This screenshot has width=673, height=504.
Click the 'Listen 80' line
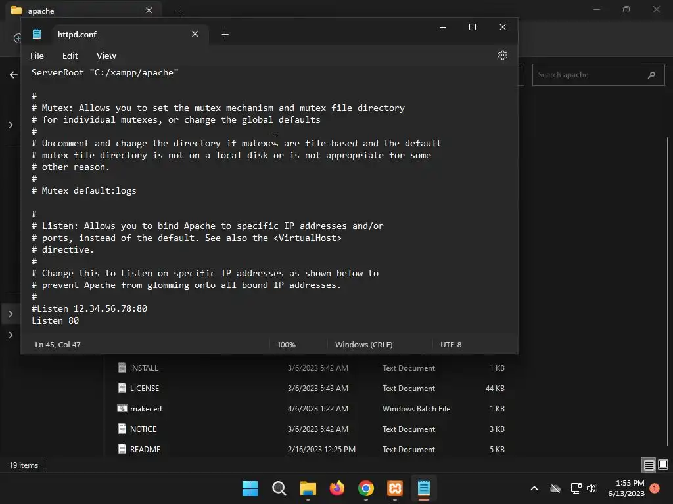click(x=55, y=320)
